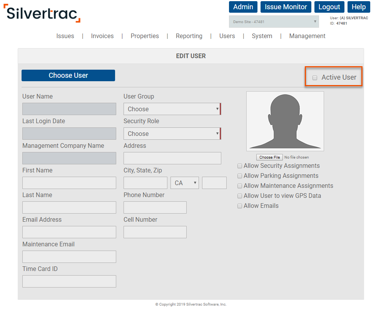Check Allow User to view GPS Data
Image resolution: width=381 pixels, height=311 pixels.
click(240, 196)
